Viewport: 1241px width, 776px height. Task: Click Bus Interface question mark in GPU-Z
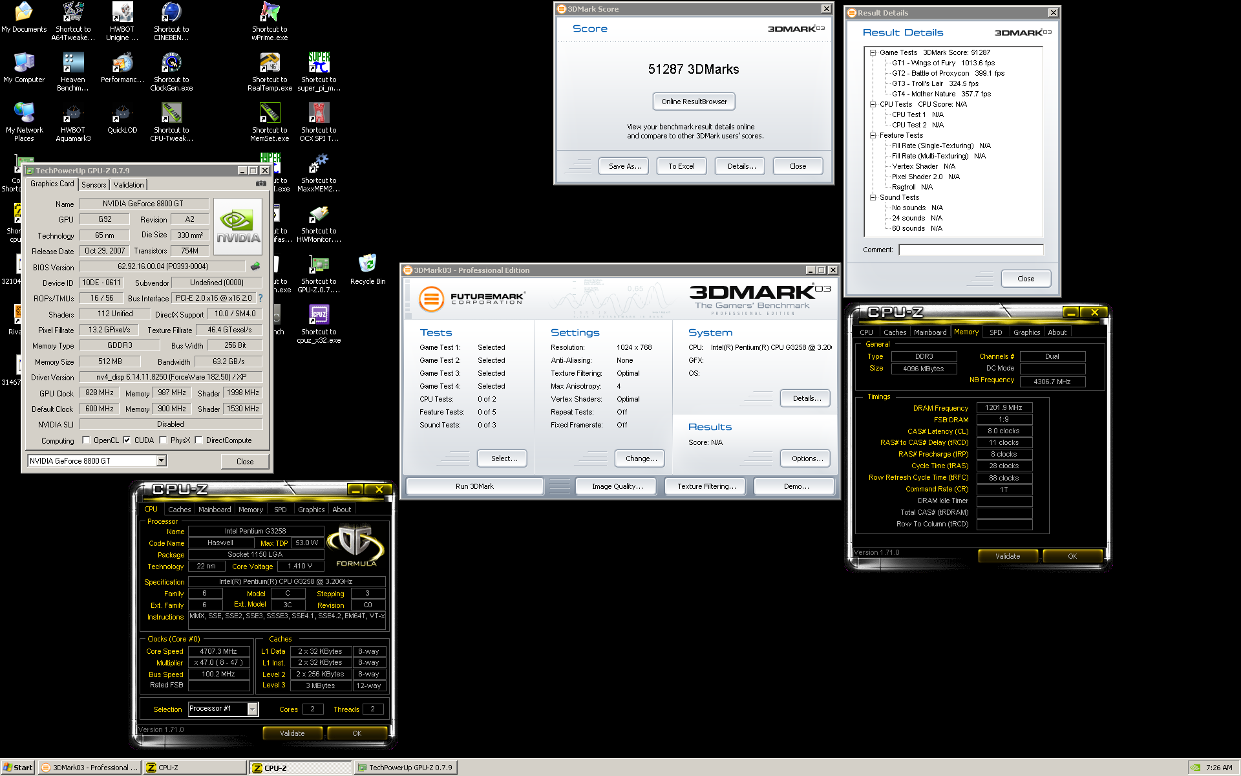pyautogui.click(x=260, y=298)
